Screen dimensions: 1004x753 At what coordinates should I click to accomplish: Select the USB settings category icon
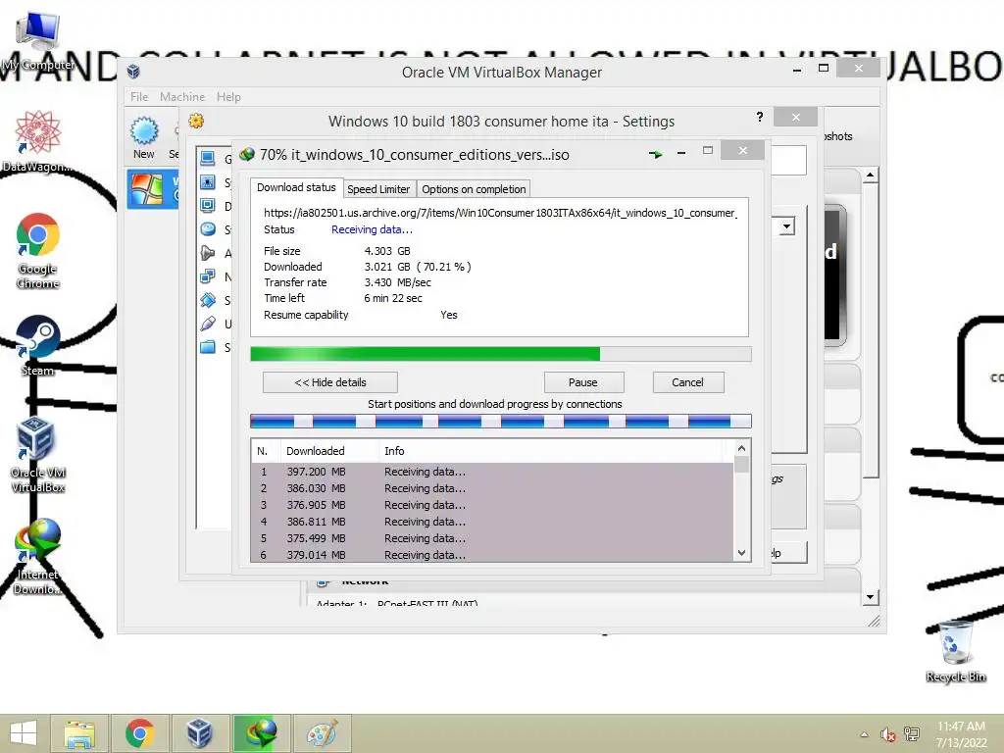click(208, 324)
